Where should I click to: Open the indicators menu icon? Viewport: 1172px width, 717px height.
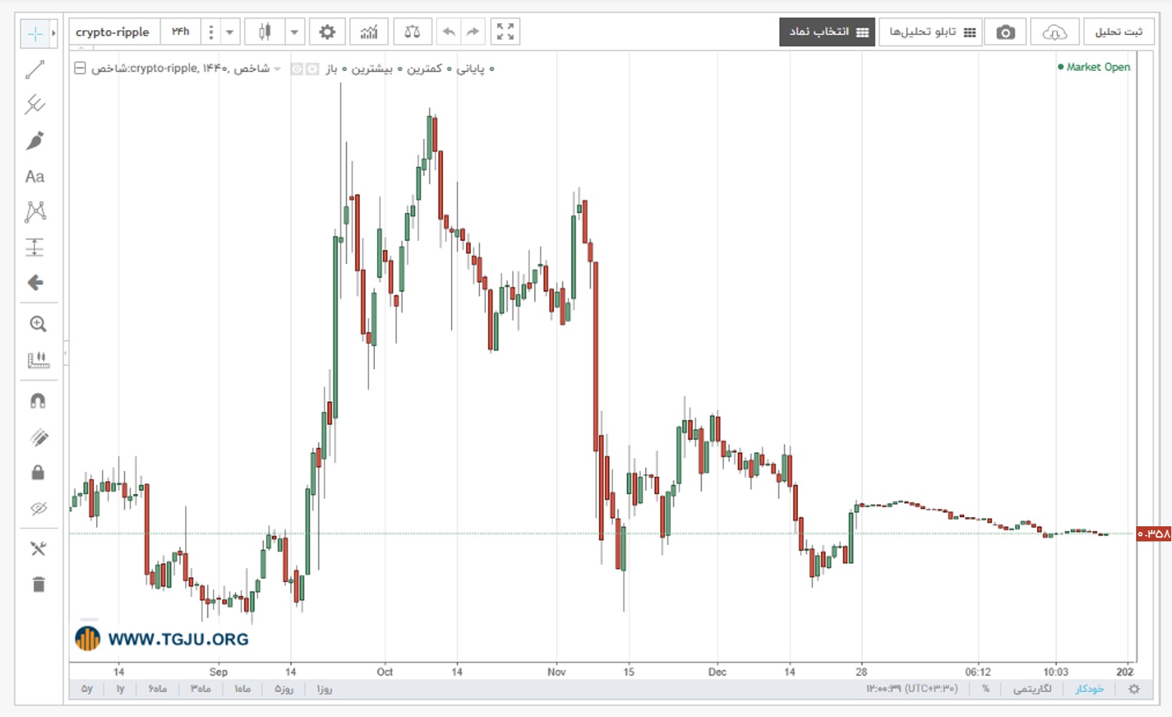(x=369, y=32)
